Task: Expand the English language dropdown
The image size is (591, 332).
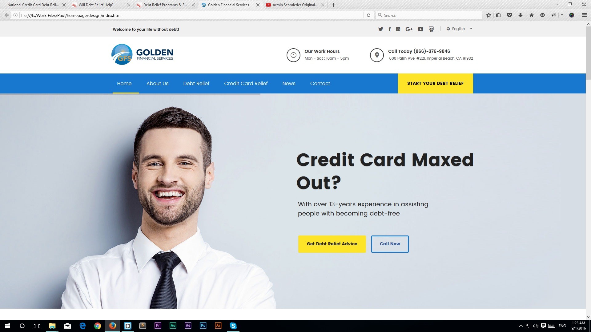Action: pos(459,29)
